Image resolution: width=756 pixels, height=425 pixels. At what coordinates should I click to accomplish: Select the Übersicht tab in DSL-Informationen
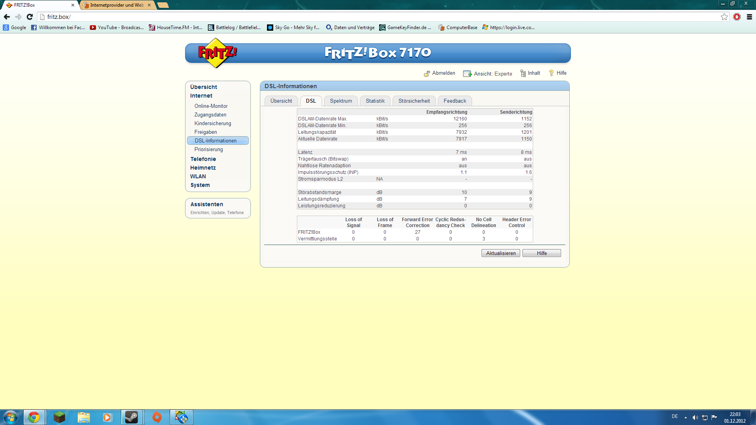(x=281, y=101)
